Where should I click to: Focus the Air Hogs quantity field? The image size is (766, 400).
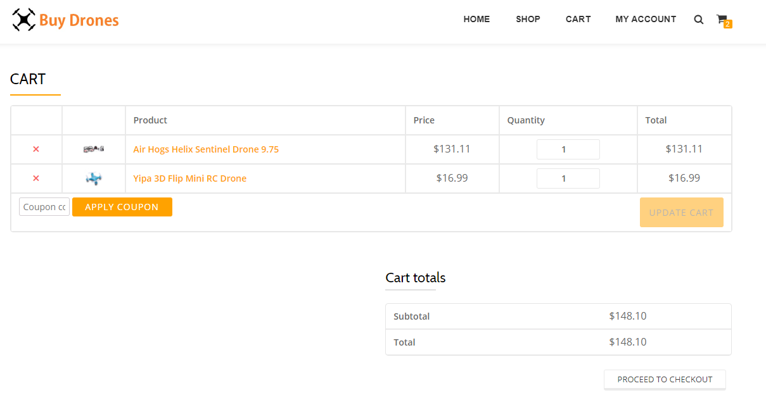pyautogui.click(x=568, y=149)
